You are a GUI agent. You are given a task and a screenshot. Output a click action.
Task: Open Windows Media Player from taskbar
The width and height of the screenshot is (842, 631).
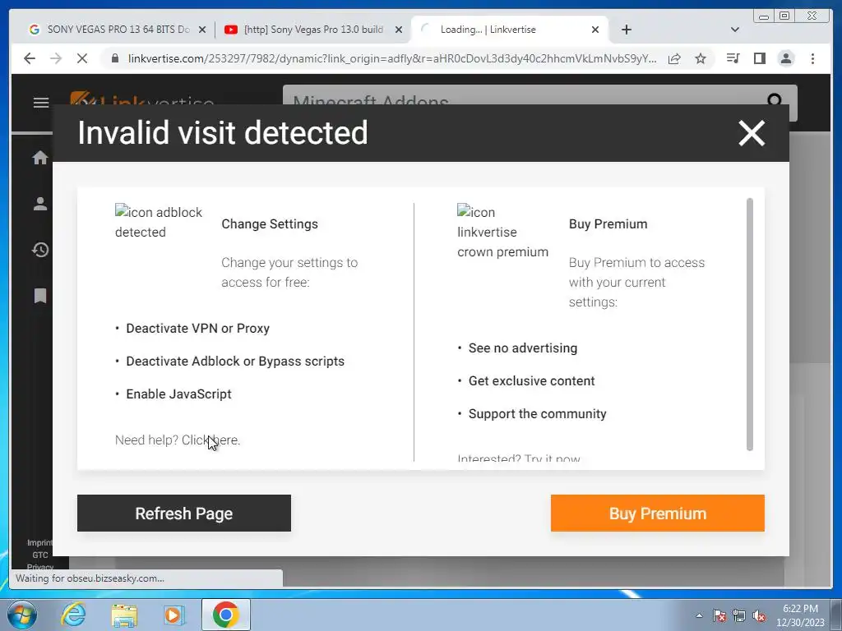point(173,615)
